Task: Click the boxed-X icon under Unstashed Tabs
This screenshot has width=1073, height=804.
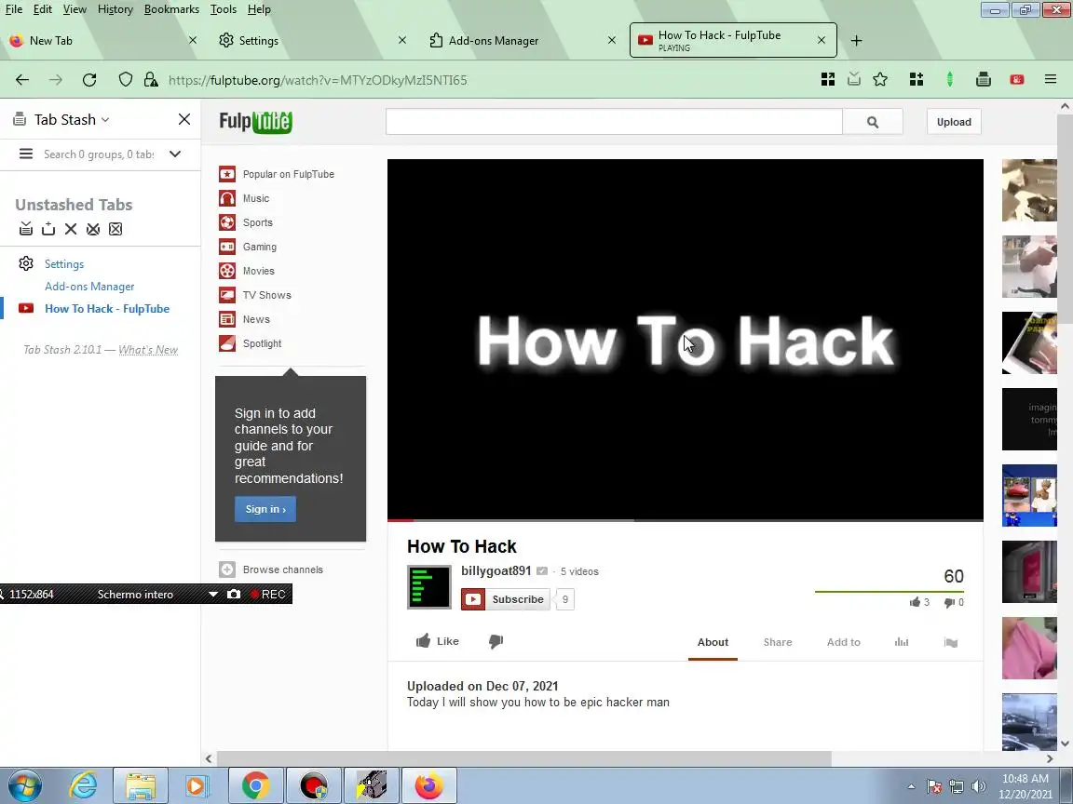Action: pos(115,229)
